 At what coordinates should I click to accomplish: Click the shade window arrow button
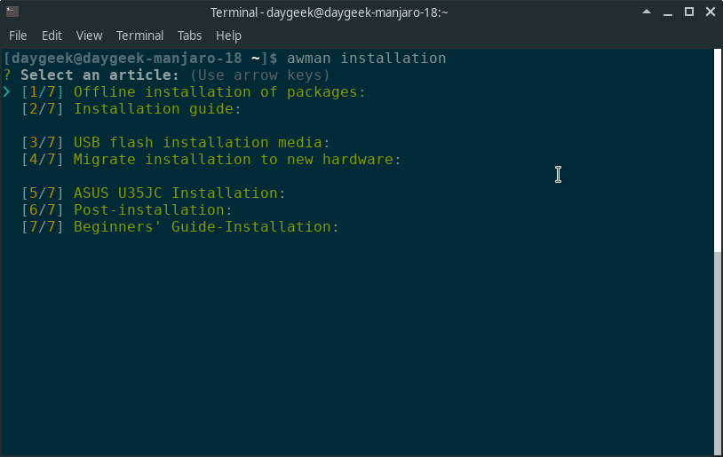(647, 12)
